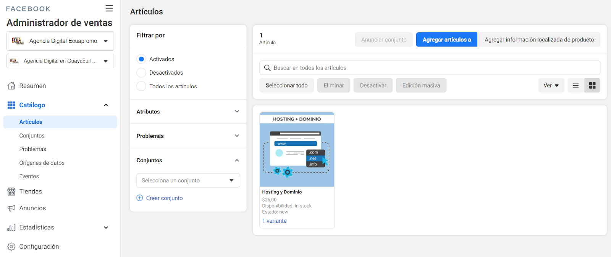Image resolution: width=611 pixels, height=257 pixels.
Task: Switch to list view layout
Action: [576, 85]
